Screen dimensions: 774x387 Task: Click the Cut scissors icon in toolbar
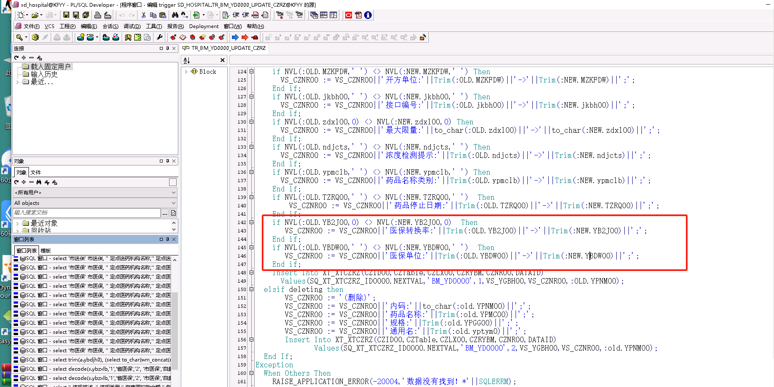(143, 15)
